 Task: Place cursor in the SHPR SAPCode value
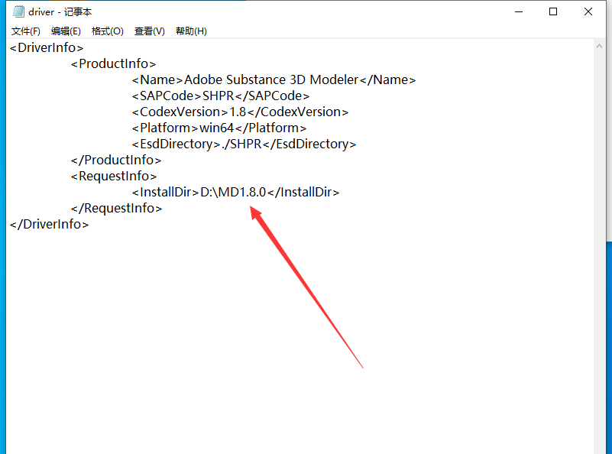pos(216,96)
